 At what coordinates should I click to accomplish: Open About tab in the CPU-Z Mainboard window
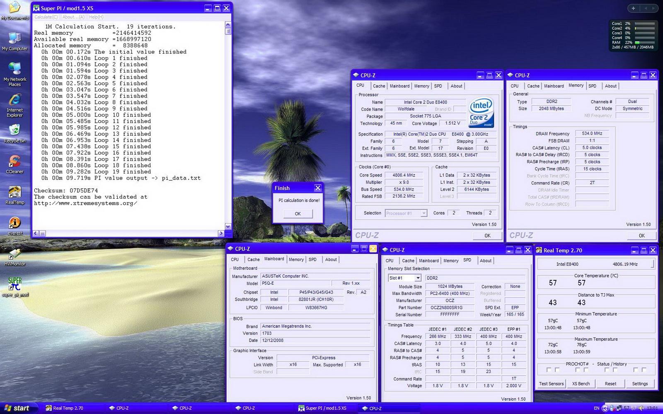point(331,260)
